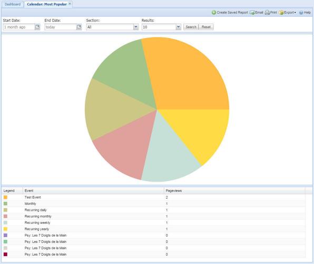The image size is (314, 264).
Task: Click the Email envelope icon
Action: pos(252,13)
